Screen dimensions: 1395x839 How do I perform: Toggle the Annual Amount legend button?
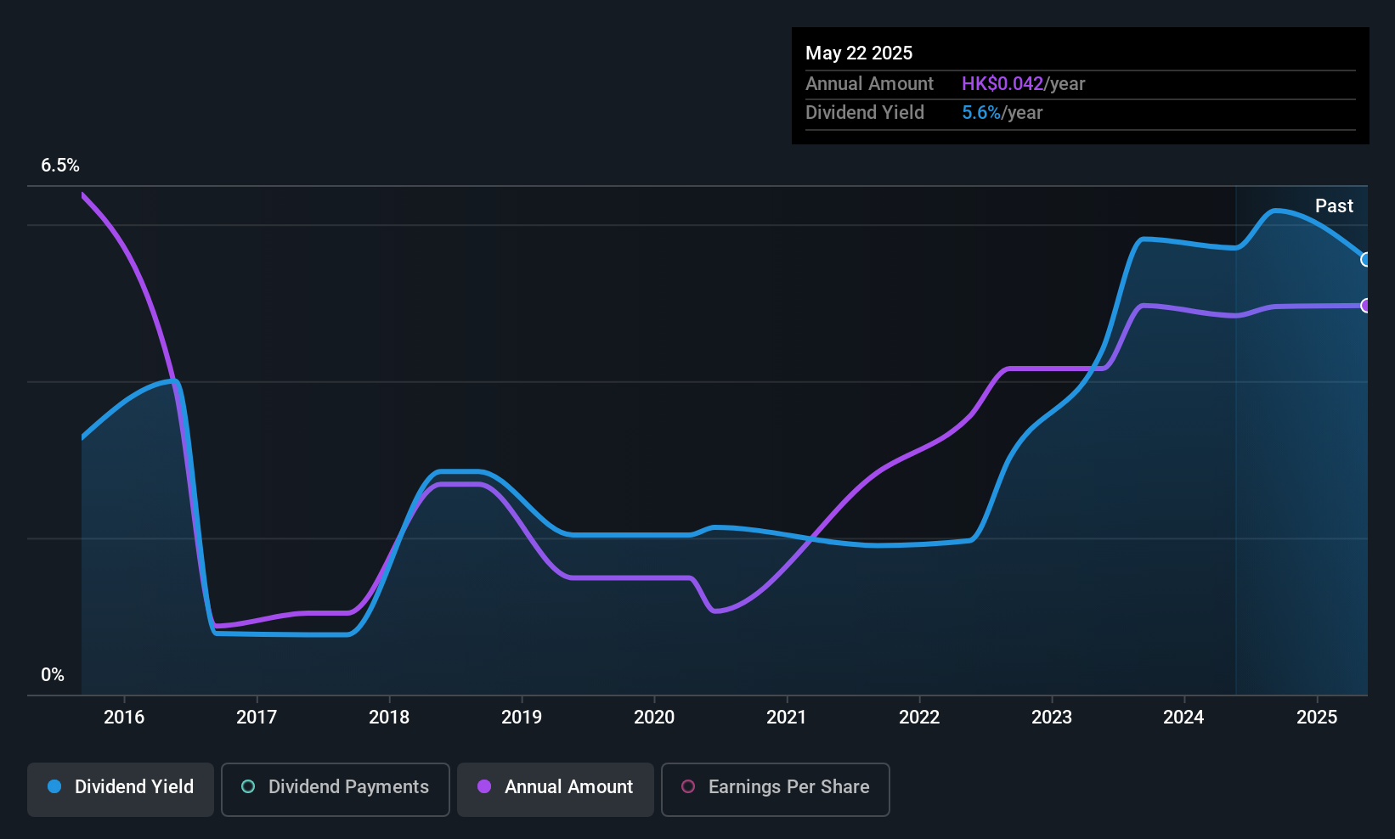point(556,789)
